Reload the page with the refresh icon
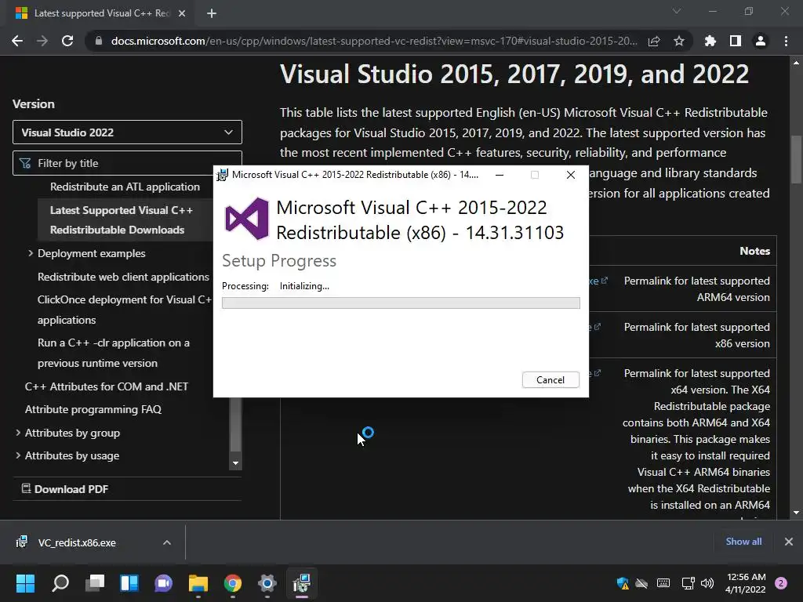This screenshot has height=602, width=803. (67, 41)
